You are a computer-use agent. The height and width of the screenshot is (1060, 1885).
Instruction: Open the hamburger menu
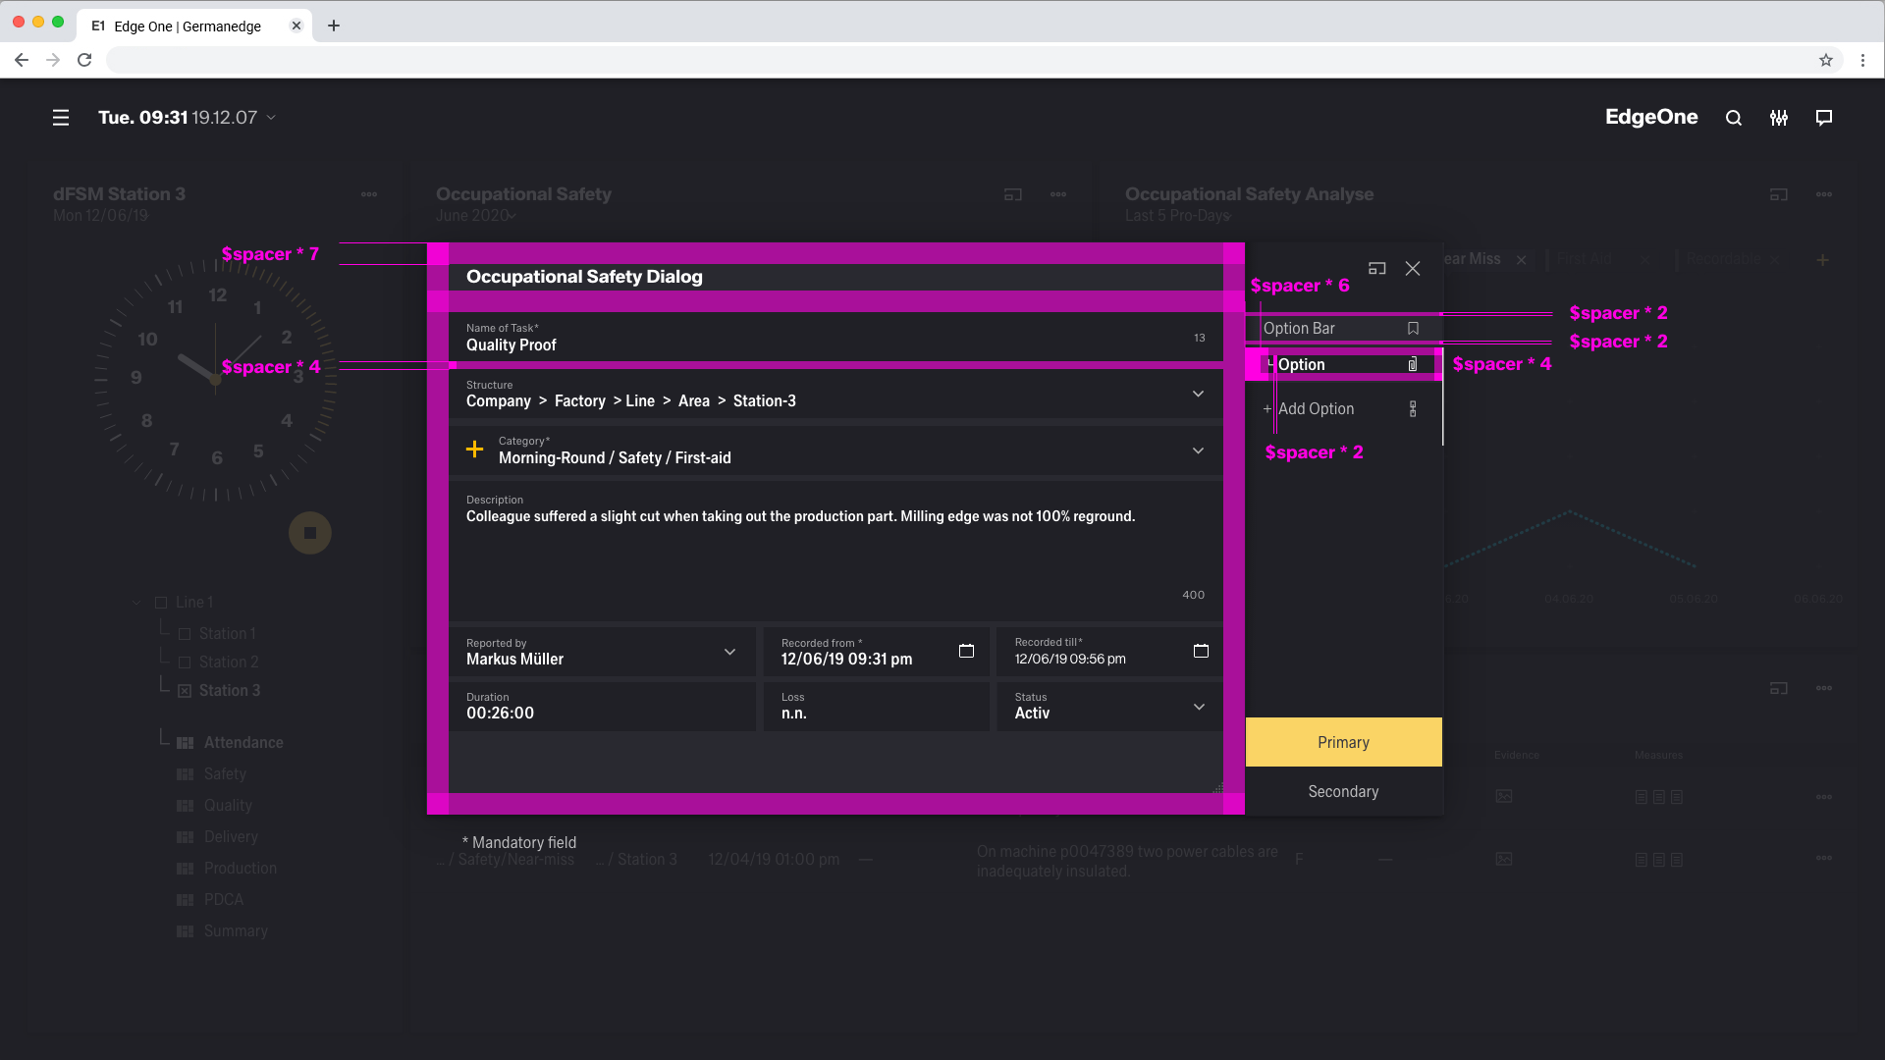[61, 118]
